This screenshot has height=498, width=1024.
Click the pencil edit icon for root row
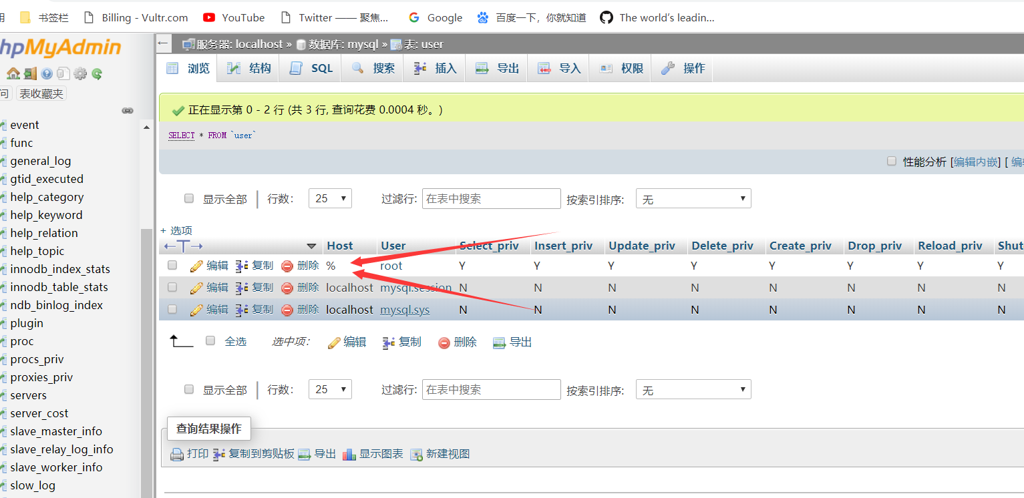tap(196, 266)
